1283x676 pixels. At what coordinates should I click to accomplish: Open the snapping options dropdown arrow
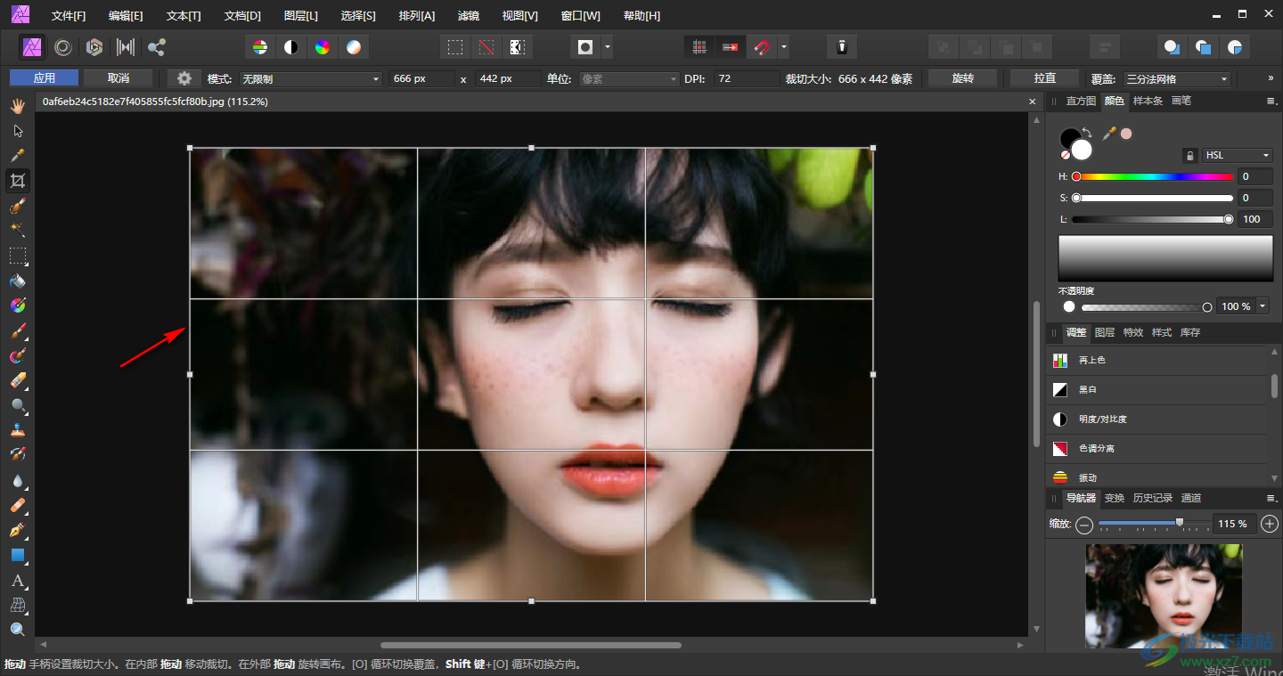[783, 47]
